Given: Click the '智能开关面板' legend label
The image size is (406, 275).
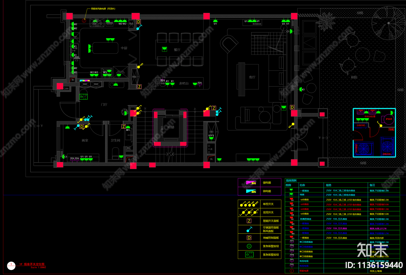Looking at the screenshot, I should tap(271, 221).
